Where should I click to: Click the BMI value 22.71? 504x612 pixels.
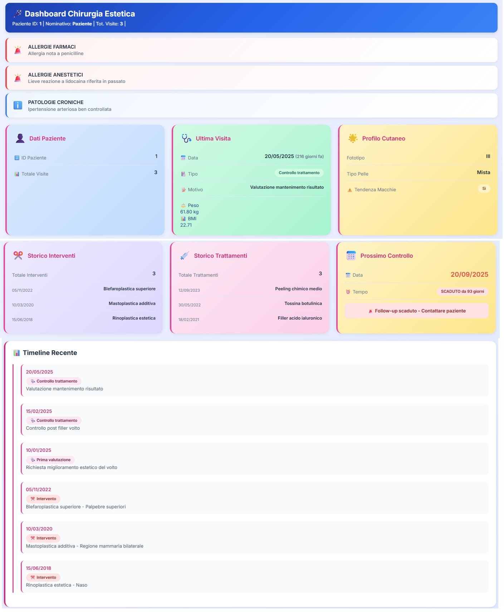[x=186, y=225]
